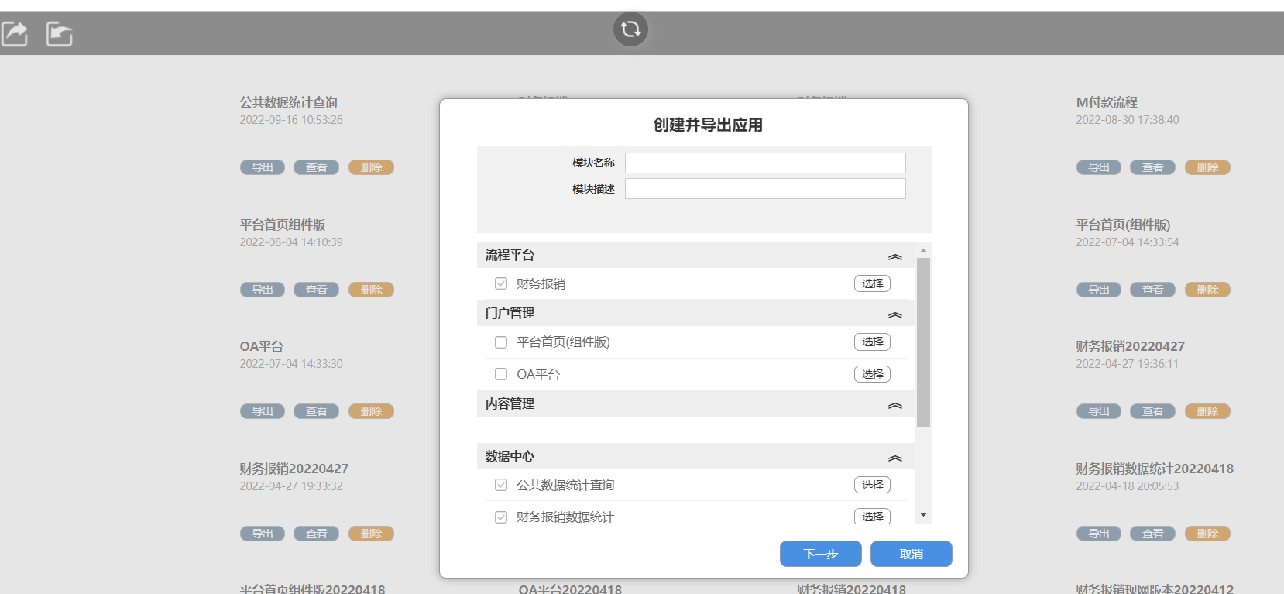Viewport: 1284px width, 594px height.
Task: Click 选择 button for 公共数据统计查询 row
Action: pos(872,485)
